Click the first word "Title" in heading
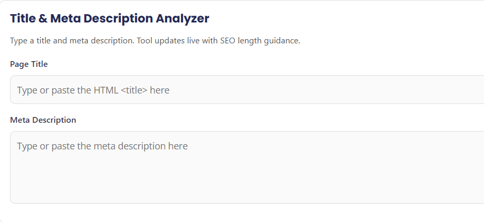This screenshot has height=222, width=484. pos(23,19)
